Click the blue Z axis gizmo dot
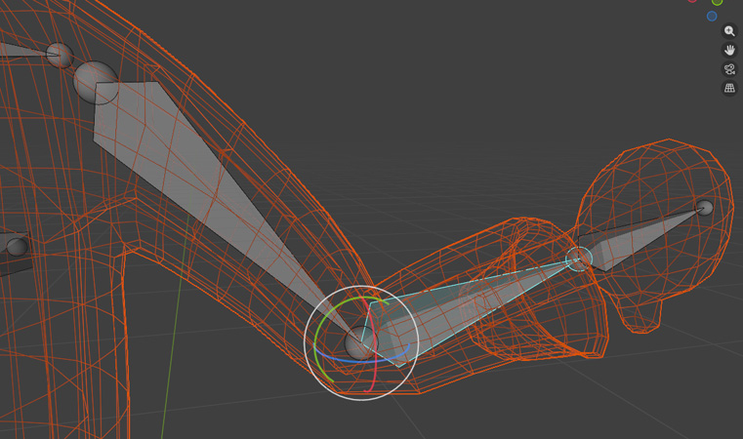Screen dimensions: 743x439 click(x=712, y=16)
